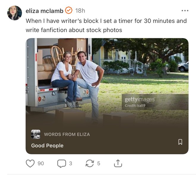196x178 pixels.
Task: Click the orange verified badge
Action: coord(69,11)
